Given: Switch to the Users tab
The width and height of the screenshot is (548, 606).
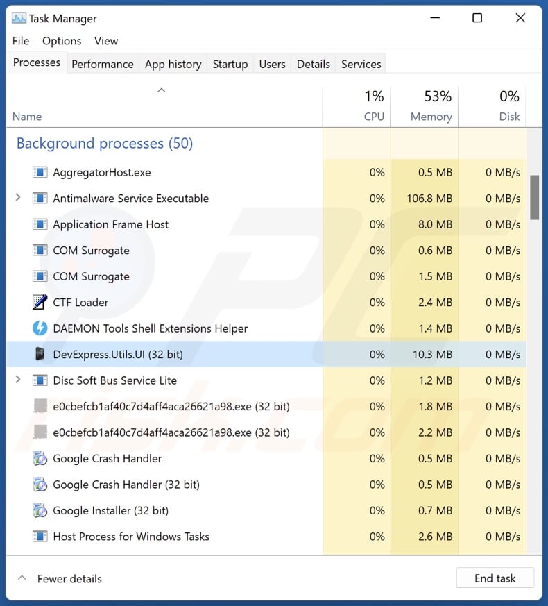Looking at the screenshot, I should (272, 64).
